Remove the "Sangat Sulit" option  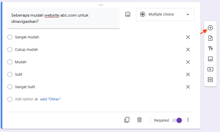pyautogui.click(x=188, y=87)
